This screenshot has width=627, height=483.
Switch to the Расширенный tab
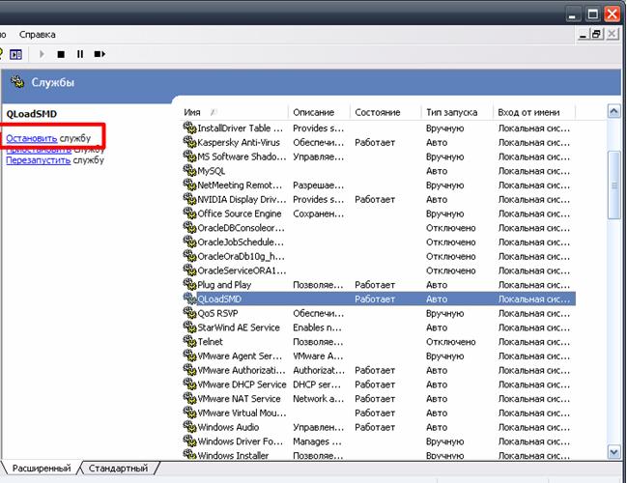42,468
